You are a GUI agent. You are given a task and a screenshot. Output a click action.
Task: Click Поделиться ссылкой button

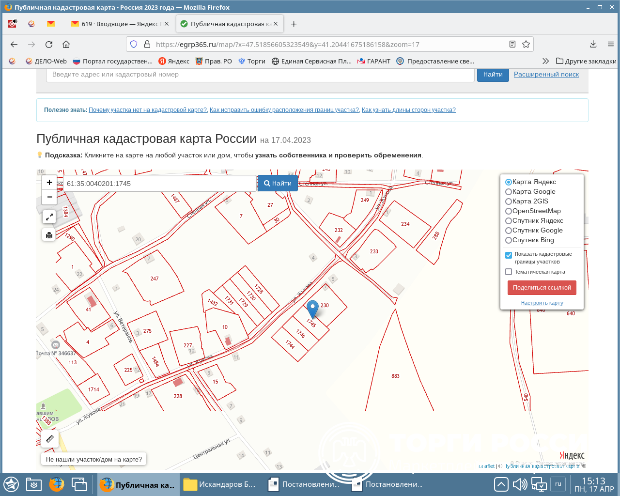click(x=542, y=288)
